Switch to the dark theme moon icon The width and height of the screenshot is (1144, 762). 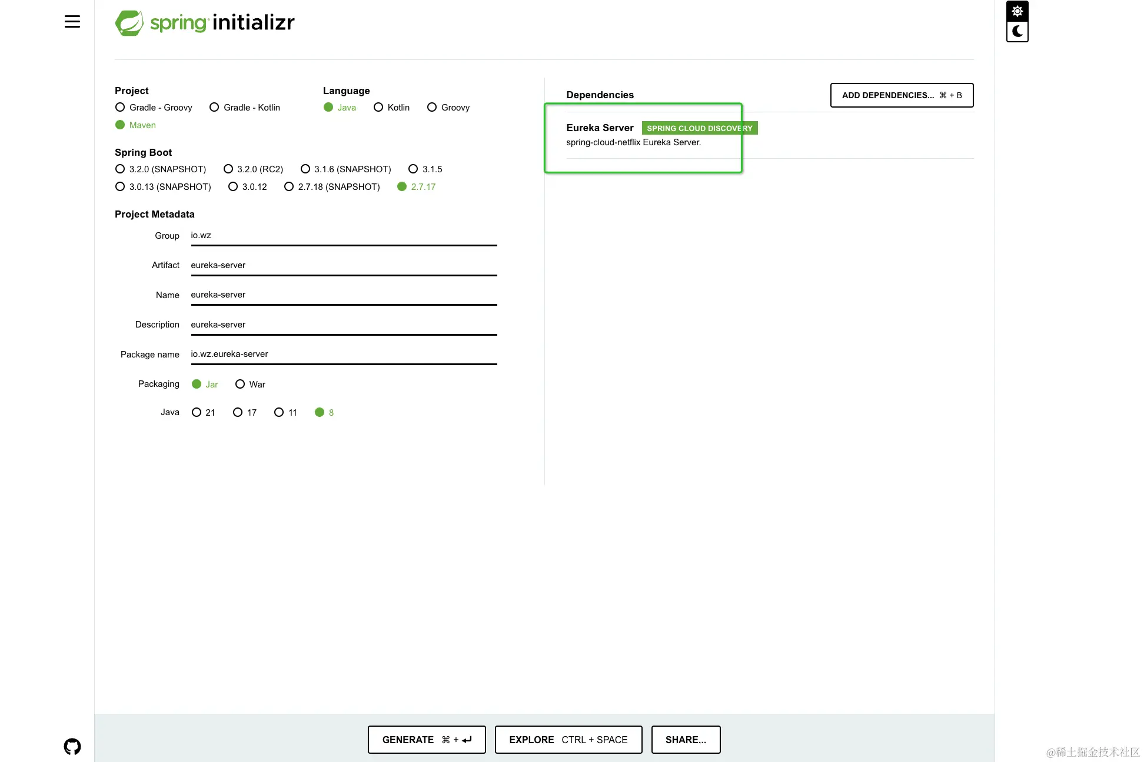click(1017, 32)
